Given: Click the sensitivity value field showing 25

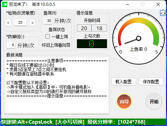Looking at the screenshot, I should point(20,22).
